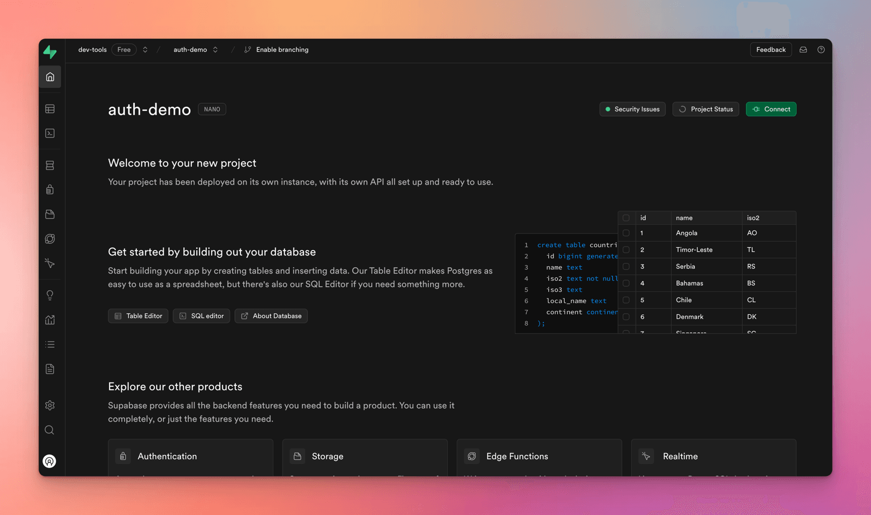
Task: Click the Free plan badge
Action: 124,50
